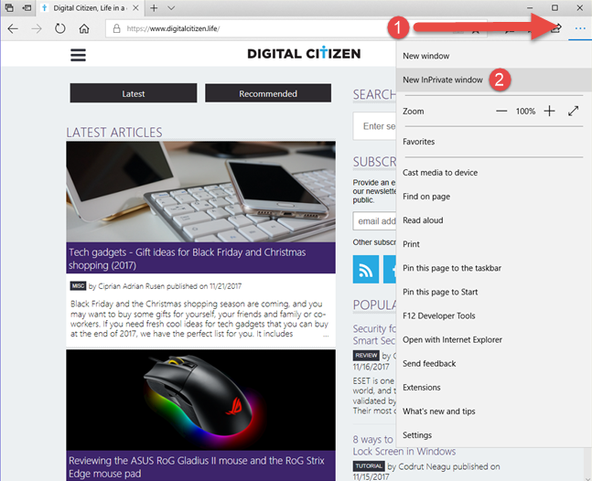Viewport: 592px width, 481px height.
Task: Switch to the Recommended articles tab
Action: (x=268, y=93)
